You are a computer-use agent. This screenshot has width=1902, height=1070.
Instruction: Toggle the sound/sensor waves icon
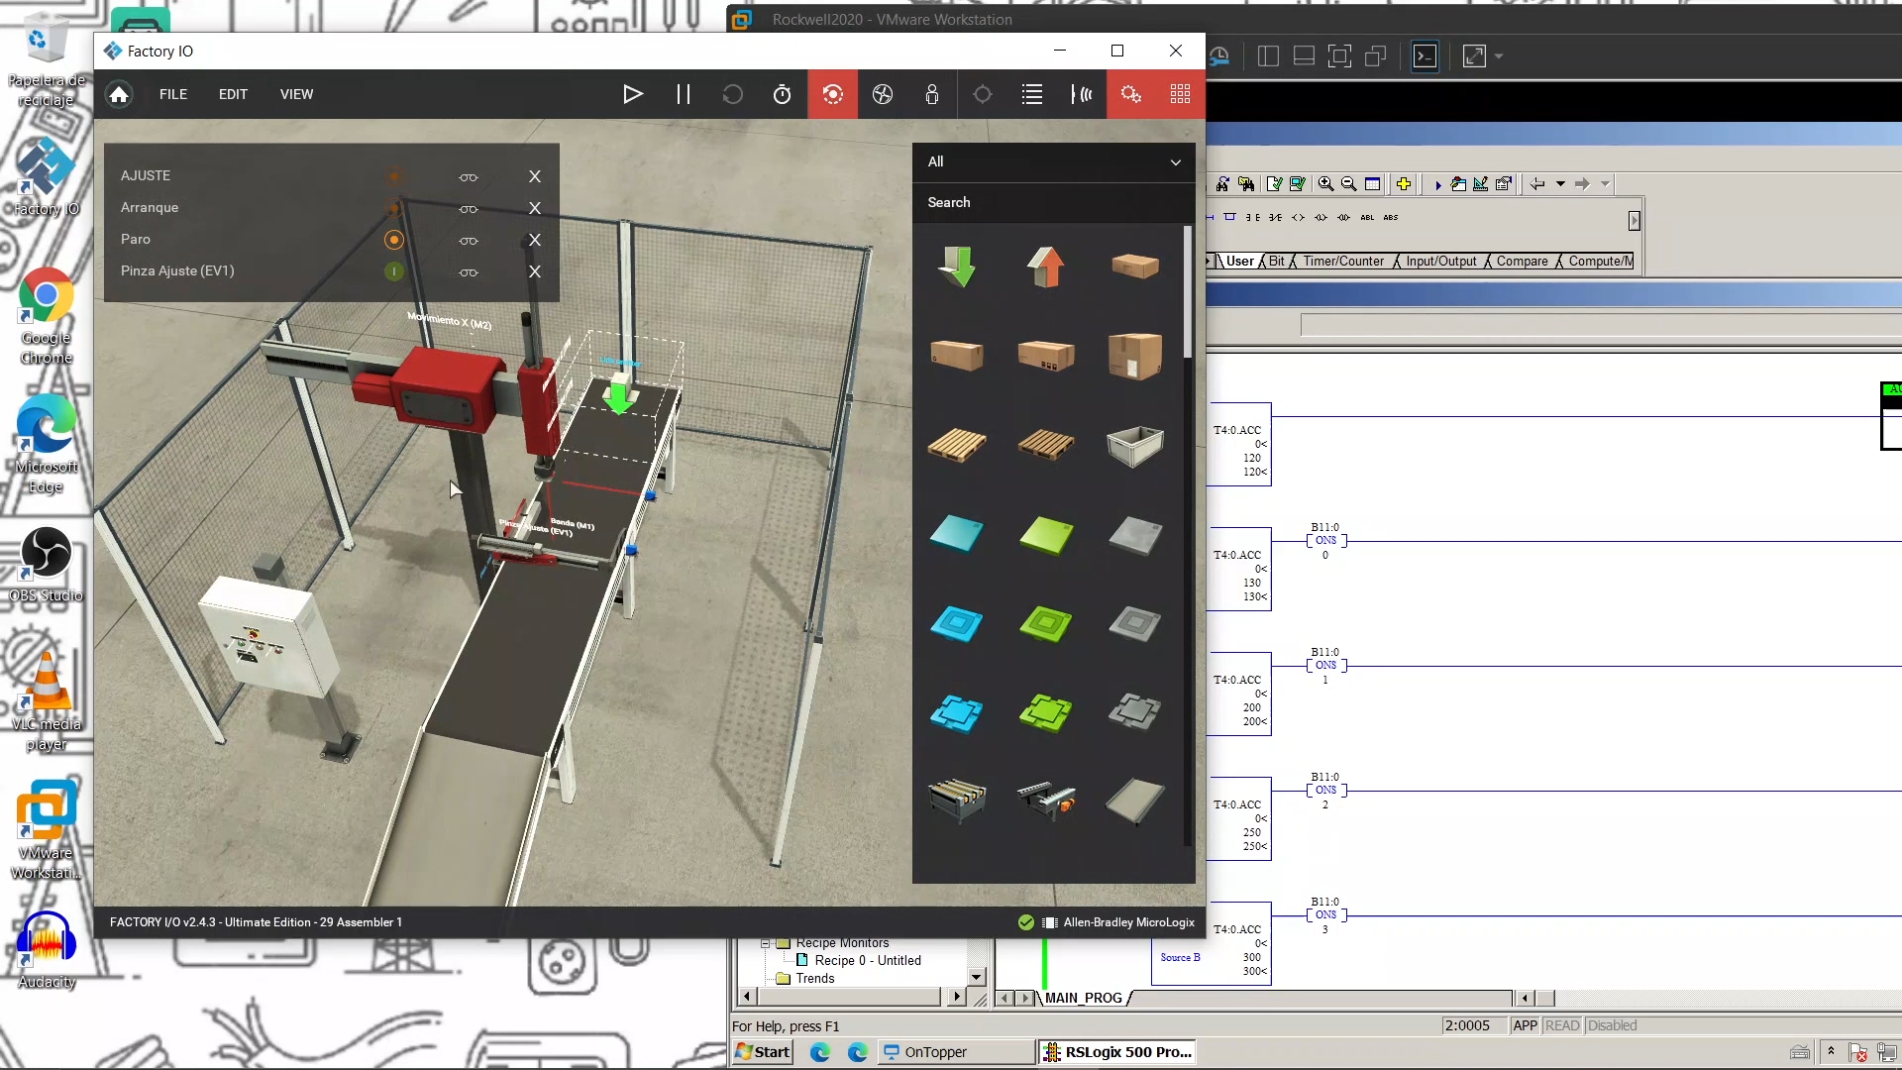(x=1082, y=94)
